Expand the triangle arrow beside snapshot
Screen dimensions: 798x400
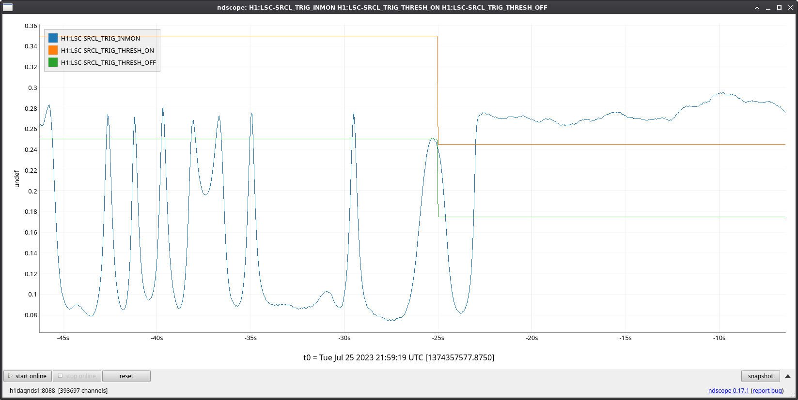tap(788, 376)
